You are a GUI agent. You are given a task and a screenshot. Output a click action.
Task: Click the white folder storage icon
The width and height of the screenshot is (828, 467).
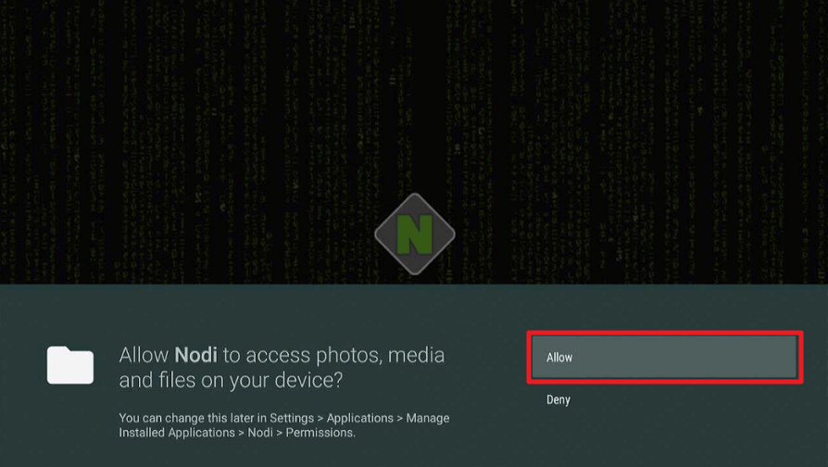point(70,365)
